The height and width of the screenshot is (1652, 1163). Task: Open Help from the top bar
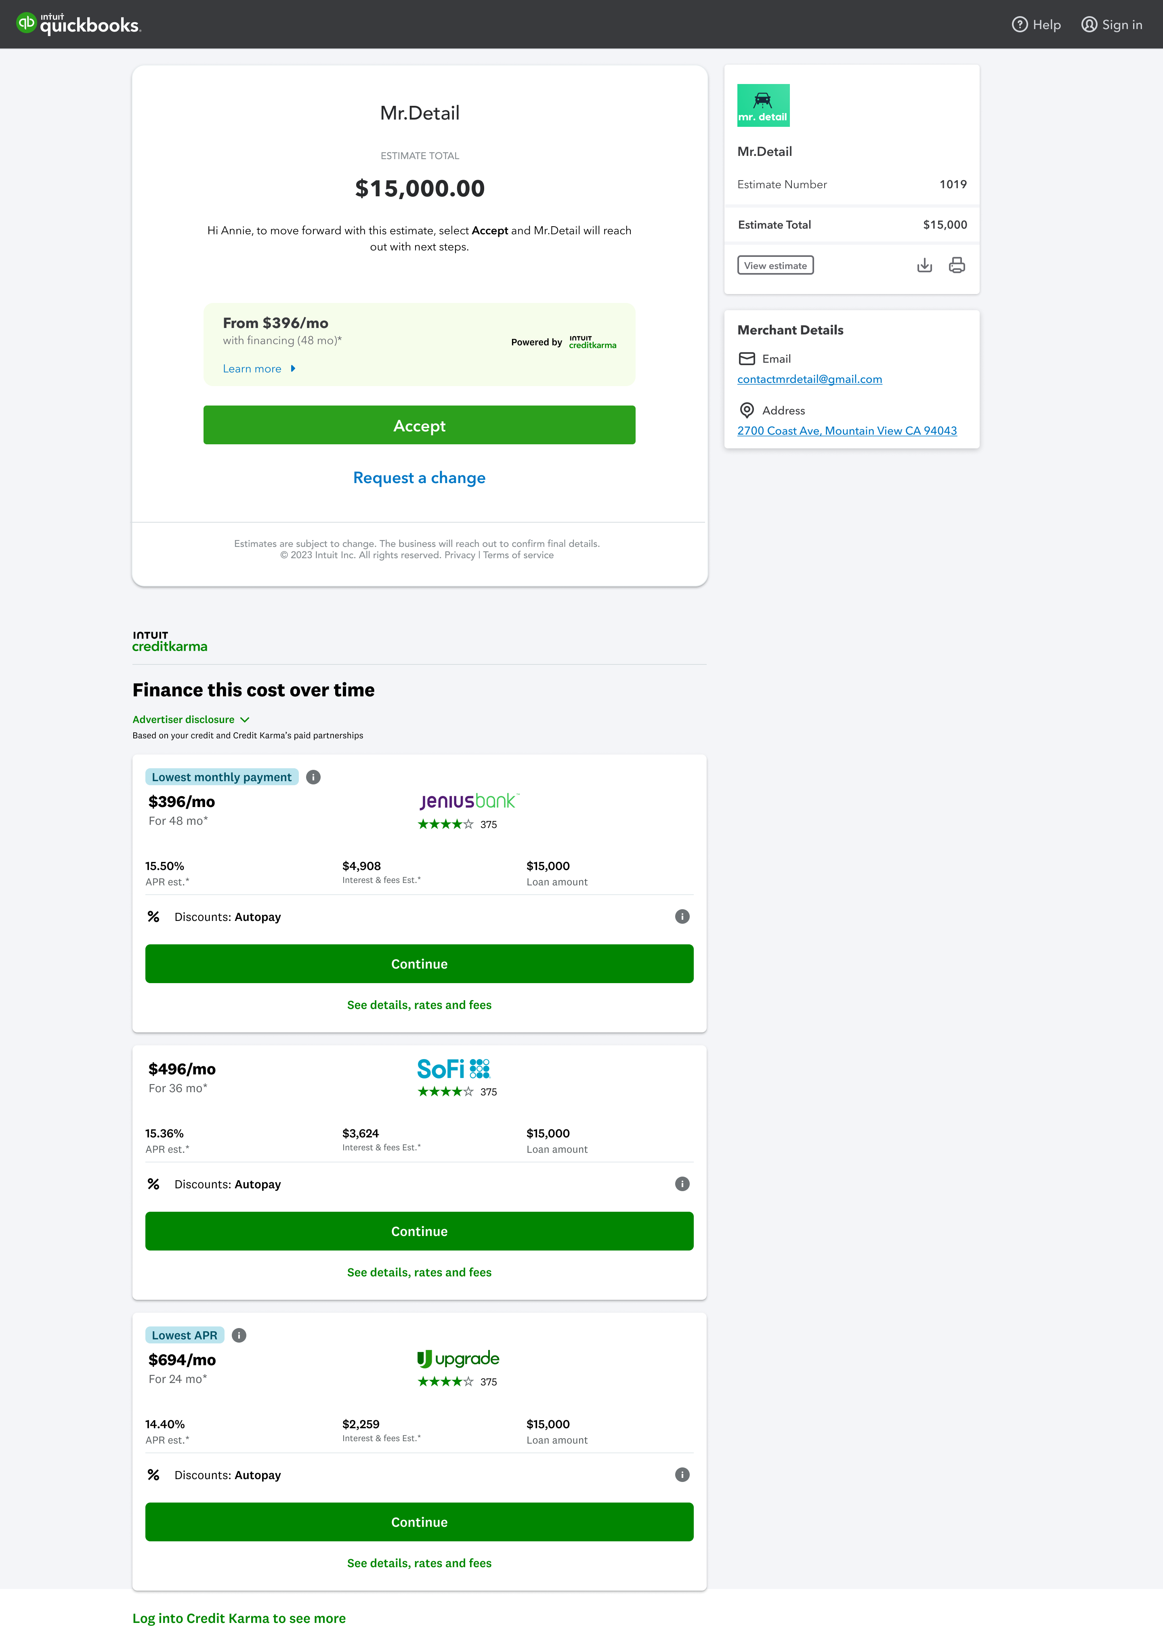click(x=1036, y=25)
